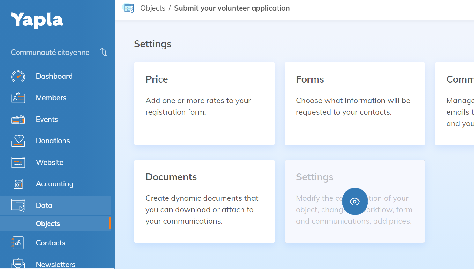Click the Accounting calculator icon
This screenshot has height=269, width=474.
click(x=18, y=184)
